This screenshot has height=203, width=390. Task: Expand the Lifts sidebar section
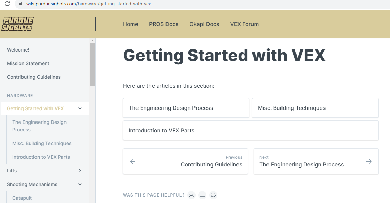[80, 171]
